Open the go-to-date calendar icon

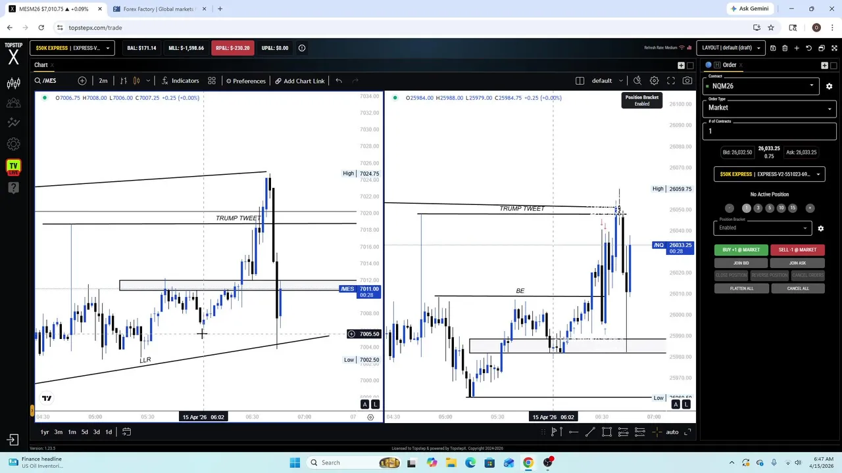tap(126, 432)
